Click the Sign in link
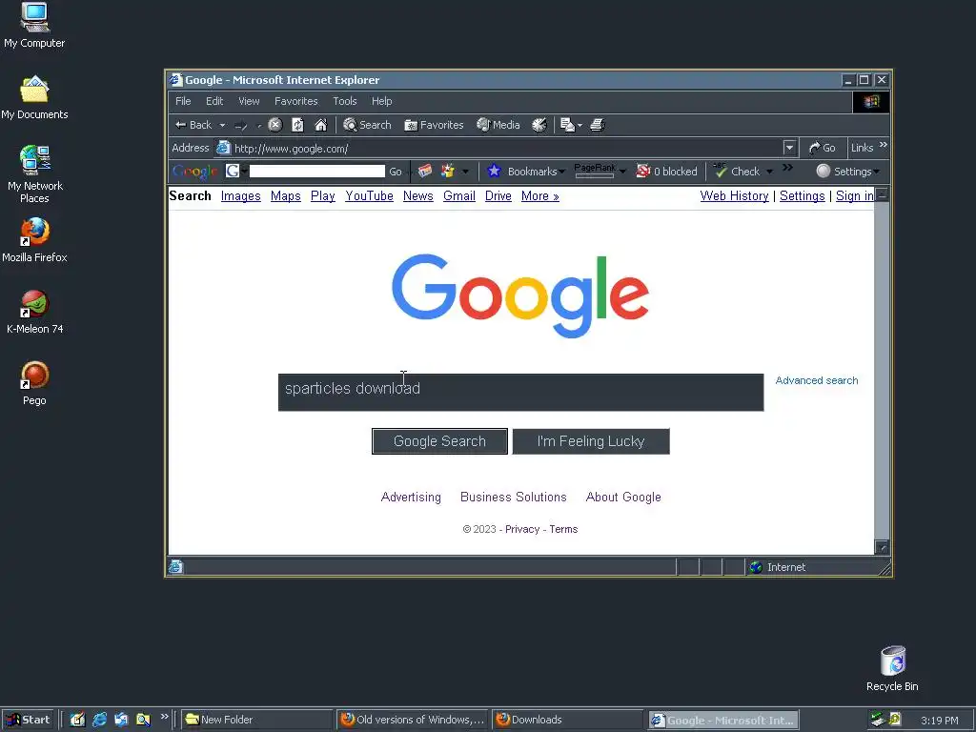The height and width of the screenshot is (732, 976). 855,196
